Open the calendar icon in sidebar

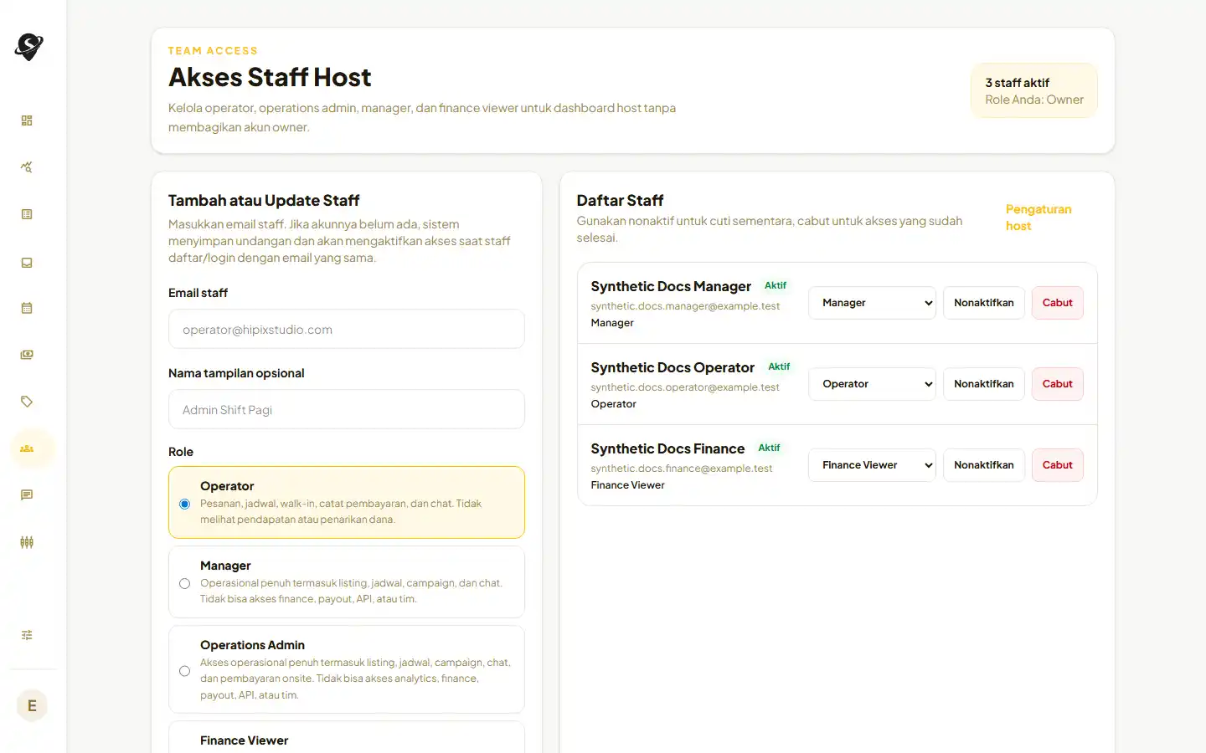click(27, 308)
